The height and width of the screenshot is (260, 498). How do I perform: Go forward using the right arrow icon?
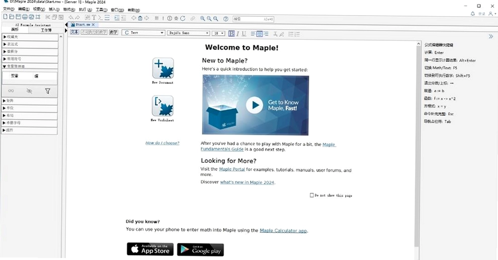(147, 18)
